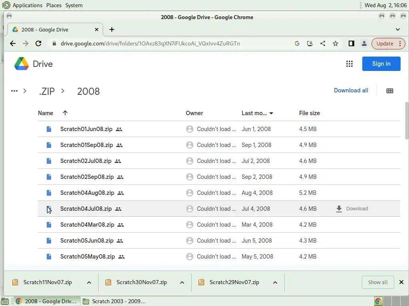The width and height of the screenshot is (409, 306).
Task: Click the Chrome profile avatar icon
Action: (364, 43)
